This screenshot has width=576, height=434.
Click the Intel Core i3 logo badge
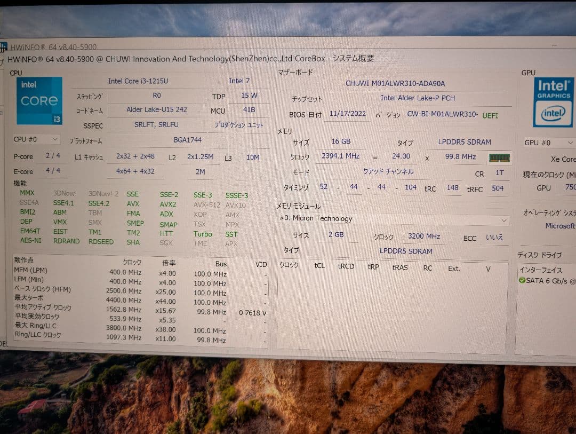point(38,100)
